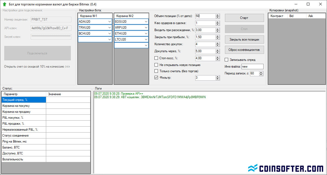Image resolution: width=327 pixels, height=175 pixels.
Task: Open the XRPU20 dropdown in Корзина №2
Action: 146,28
